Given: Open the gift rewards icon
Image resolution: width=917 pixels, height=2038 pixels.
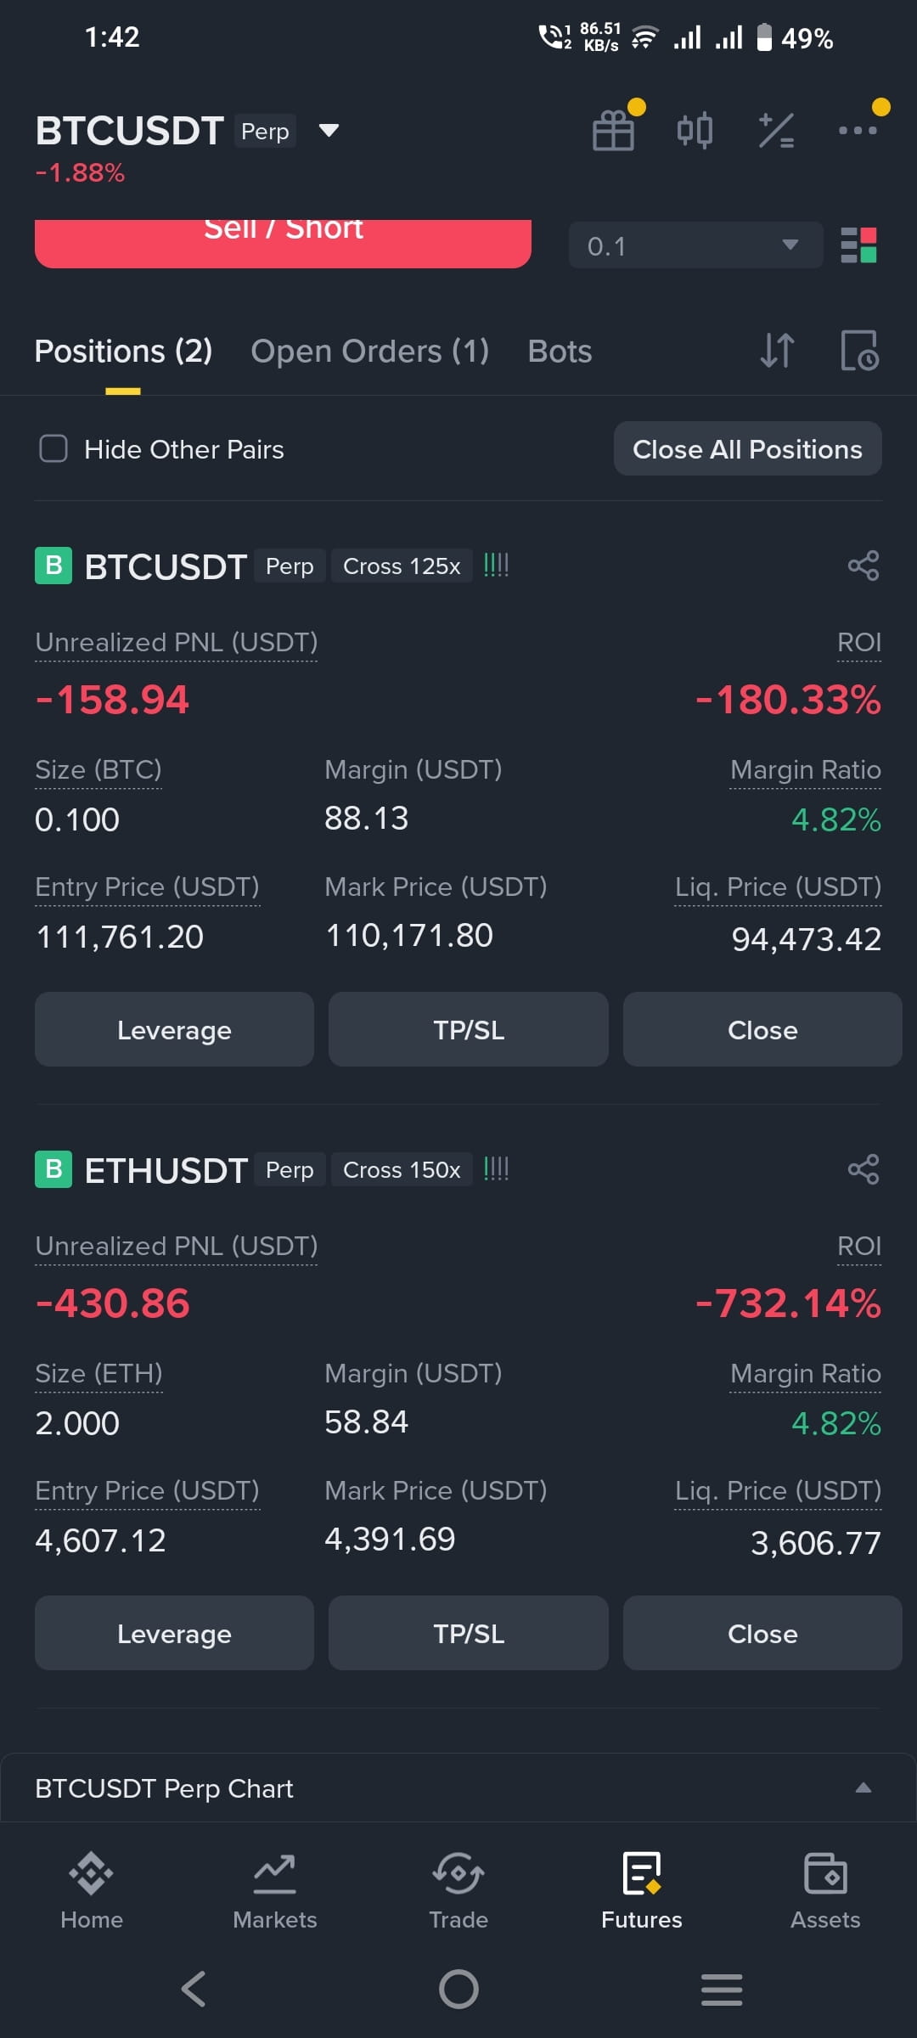Looking at the screenshot, I should click(614, 130).
